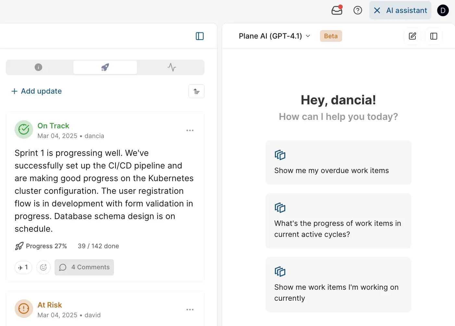Open the inbox notifications icon
Image resolution: width=455 pixels, height=326 pixels.
[x=337, y=10]
